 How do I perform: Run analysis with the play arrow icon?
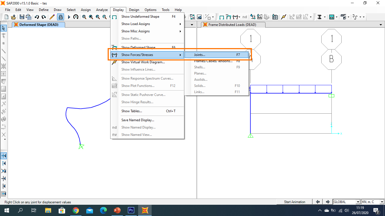click(69, 17)
